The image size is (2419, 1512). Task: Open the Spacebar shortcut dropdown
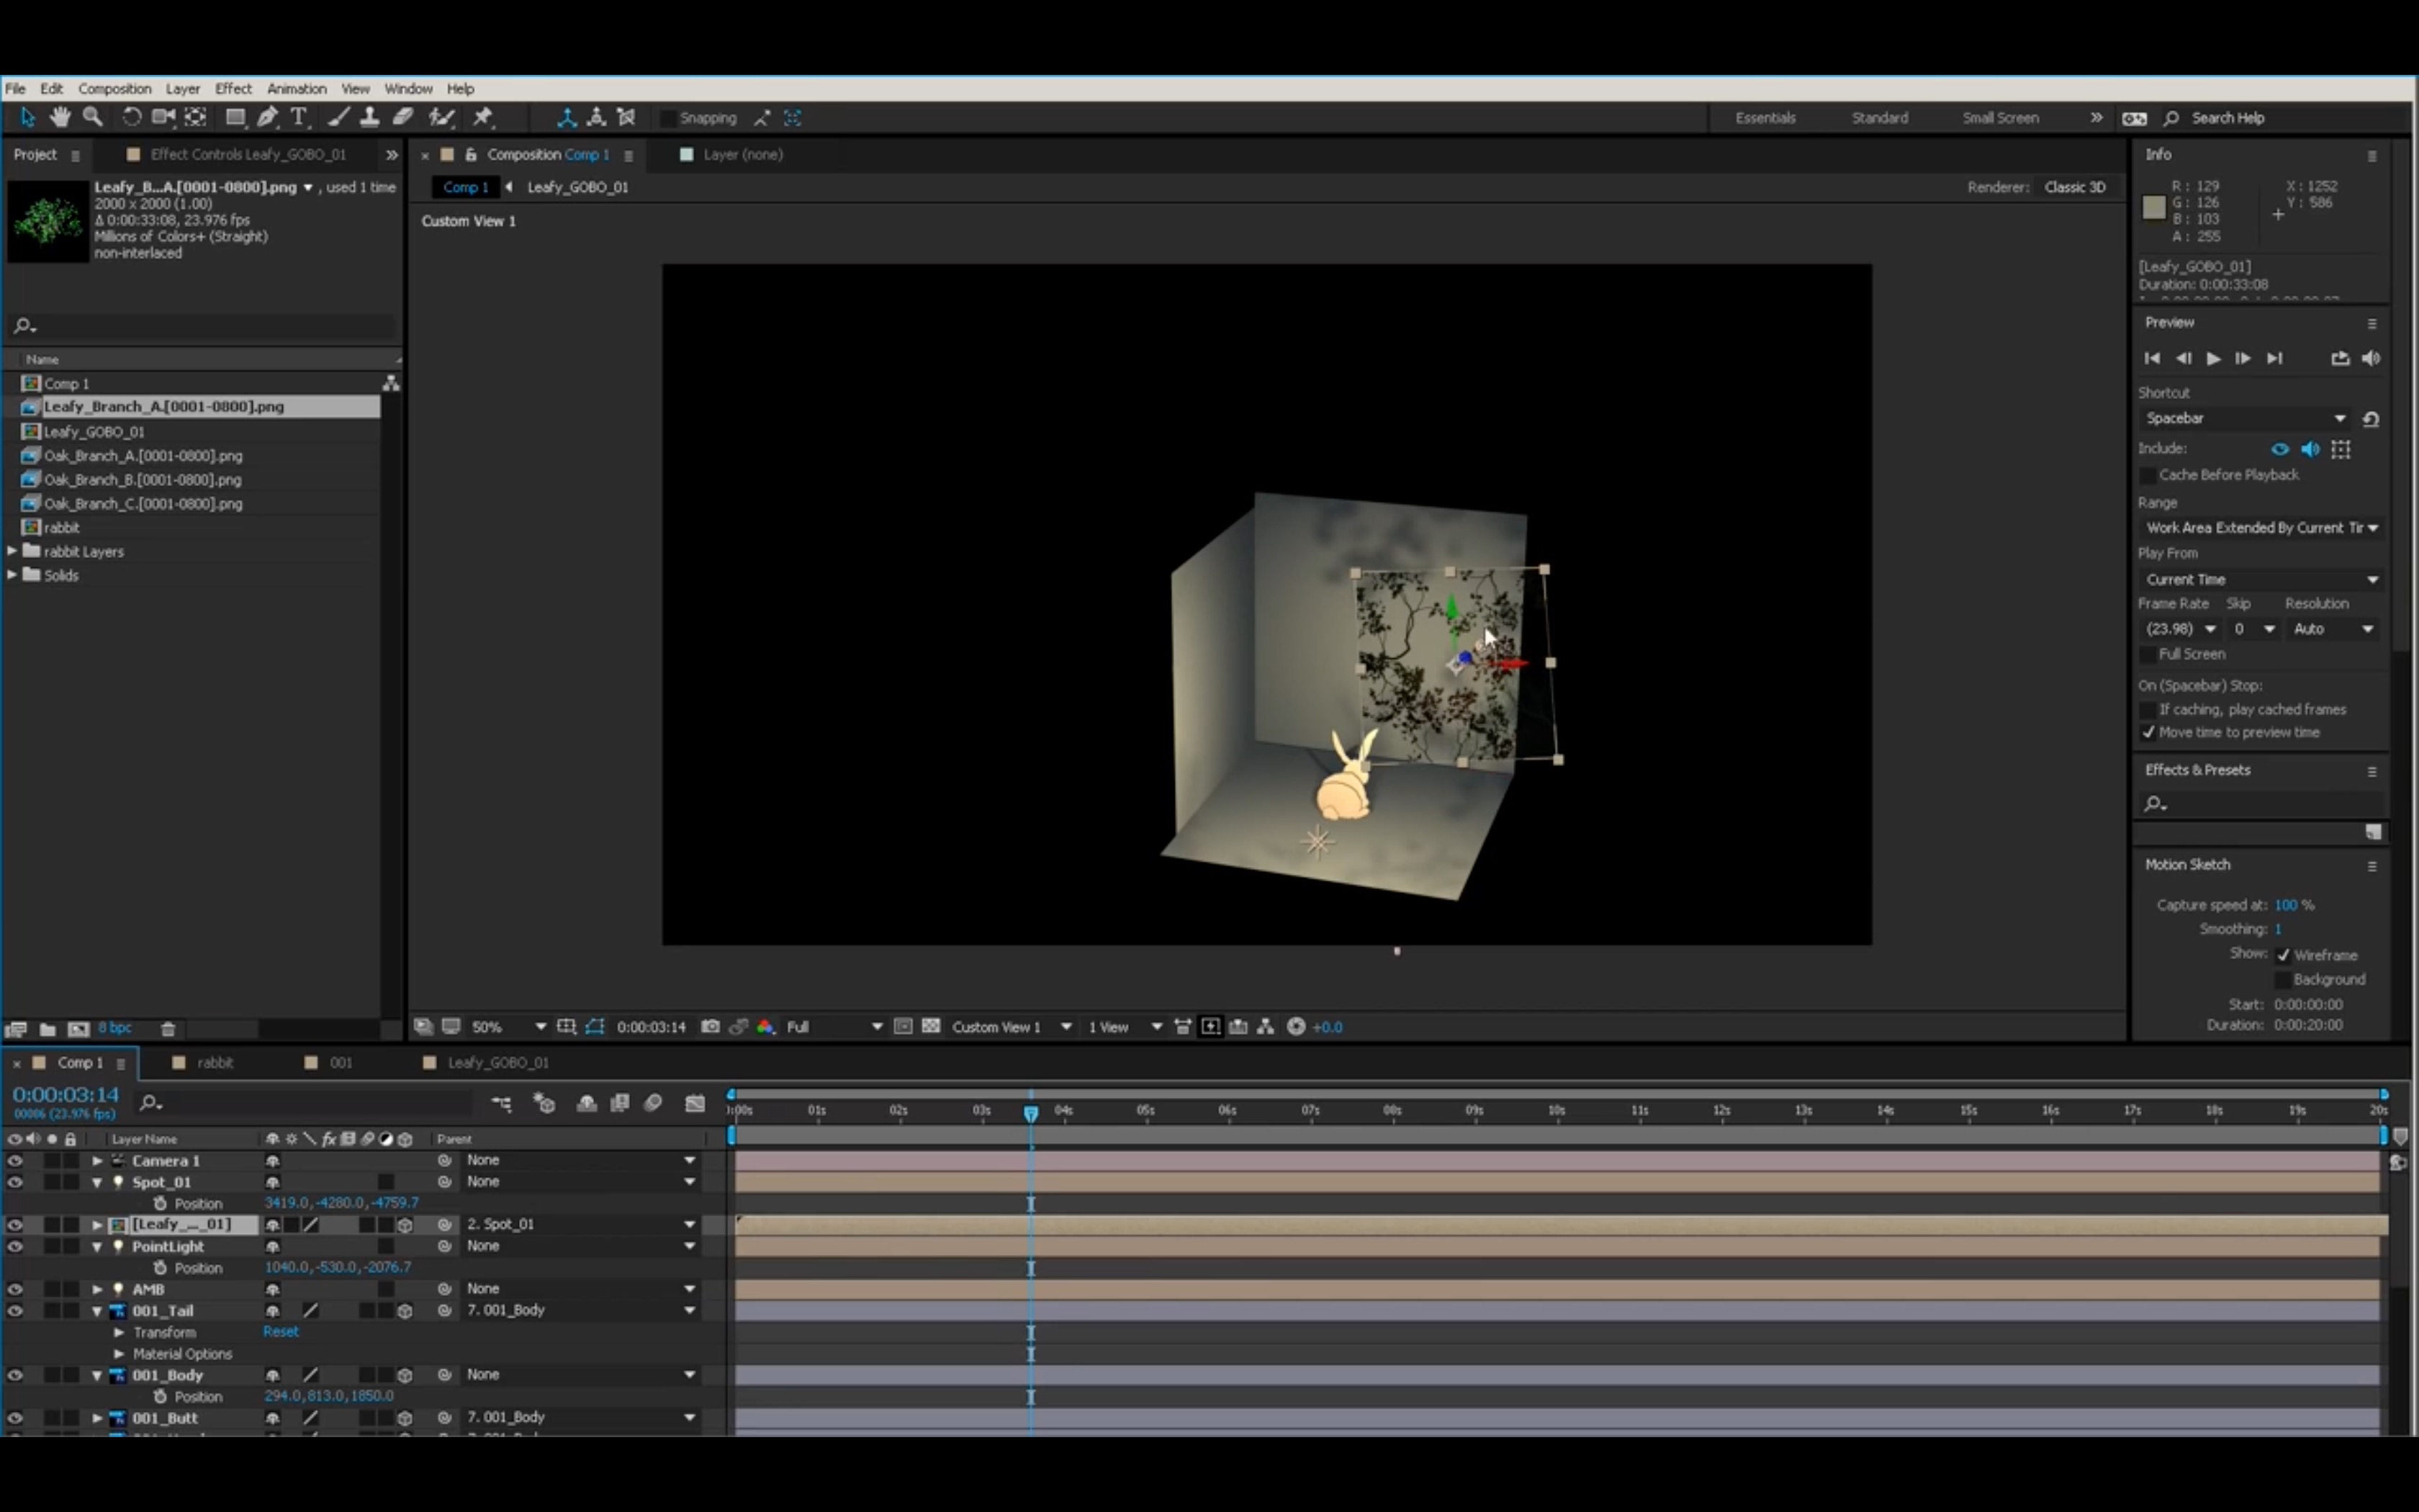(2245, 419)
